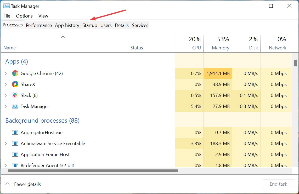Image resolution: width=299 pixels, height=194 pixels.
Task: Click the Task Manager title bar icon
Action: 7,6
